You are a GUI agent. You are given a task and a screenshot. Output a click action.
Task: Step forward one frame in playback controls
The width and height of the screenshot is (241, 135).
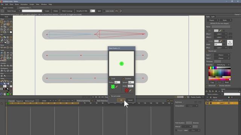[96, 97]
